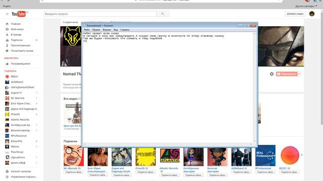
Task: Open Октябрьская Аватария channel thumbnail
Action: [x=194, y=156]
